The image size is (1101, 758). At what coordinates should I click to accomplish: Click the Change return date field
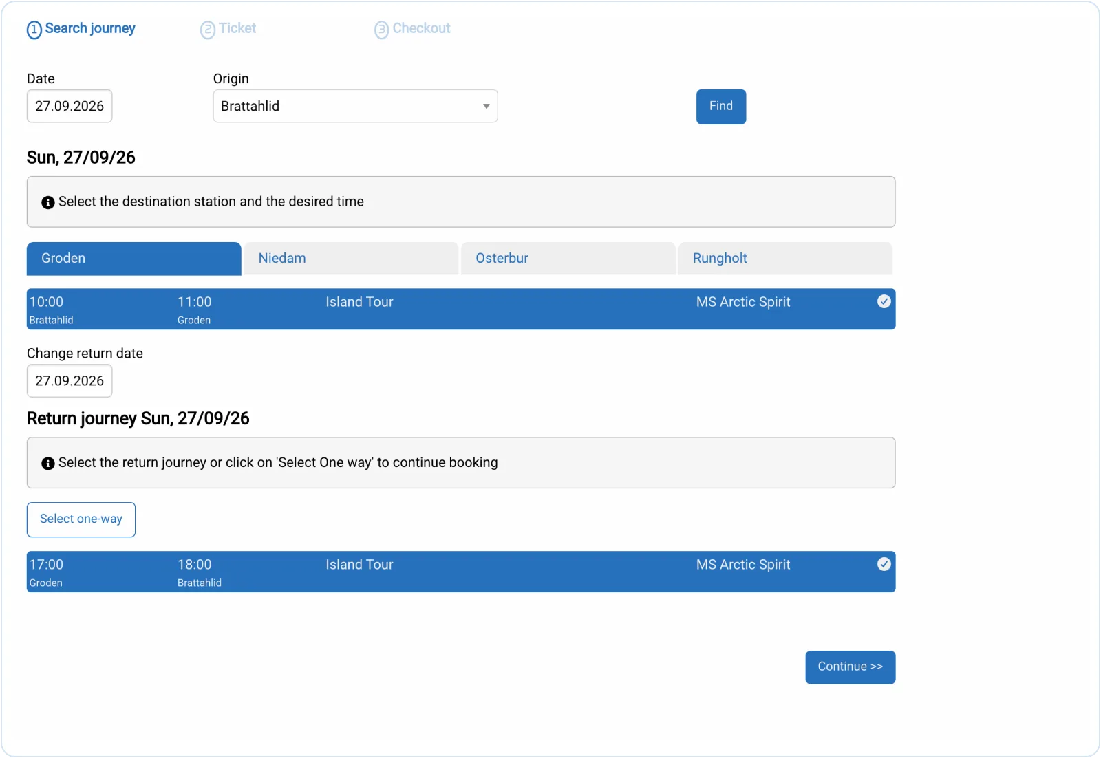(70, 380)
